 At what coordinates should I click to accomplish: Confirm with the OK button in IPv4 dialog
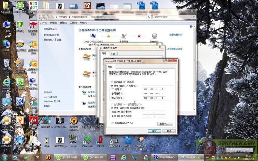154,131
